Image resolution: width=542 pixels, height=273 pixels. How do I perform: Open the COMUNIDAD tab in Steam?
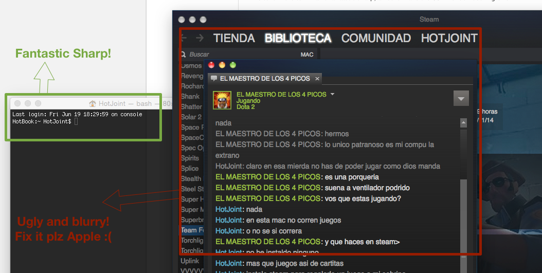(x=376, y=38)
